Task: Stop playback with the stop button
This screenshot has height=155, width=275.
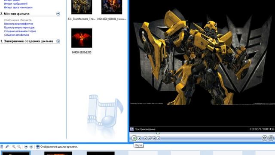Action: [139, 138]
